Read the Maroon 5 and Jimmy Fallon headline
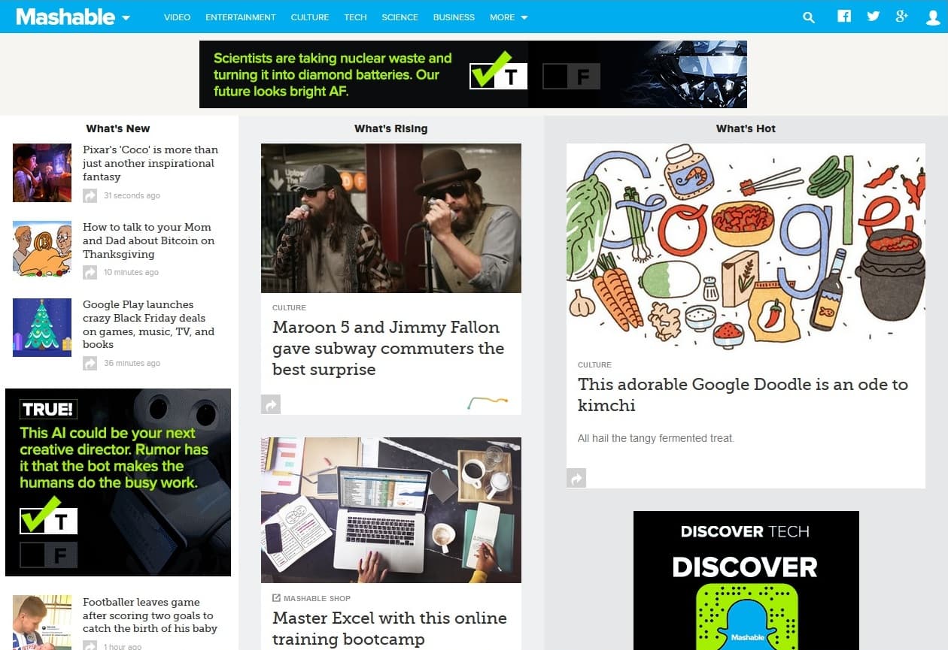 coord(388,349)
